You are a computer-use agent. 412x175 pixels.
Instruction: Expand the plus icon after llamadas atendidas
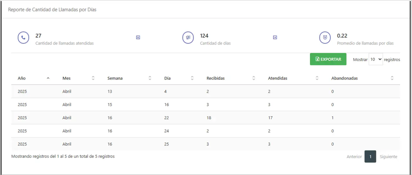pyautogui.click(x=138, y=38)
